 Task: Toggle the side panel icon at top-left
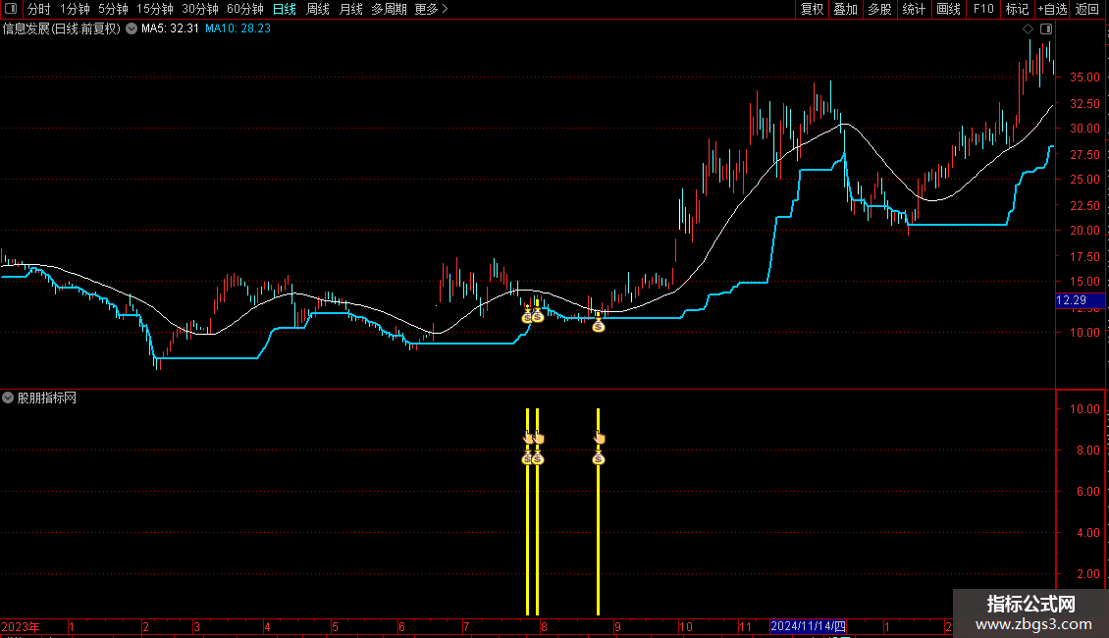tap(11, 9)
